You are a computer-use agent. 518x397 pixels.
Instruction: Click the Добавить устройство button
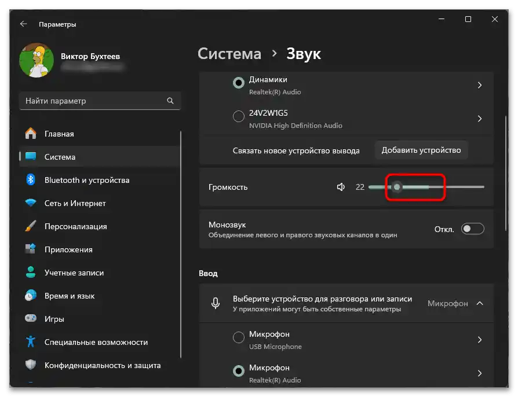coord(421,149)
